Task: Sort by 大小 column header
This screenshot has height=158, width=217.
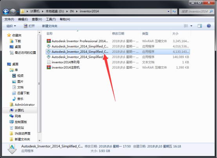Action: tap(175, 34)
